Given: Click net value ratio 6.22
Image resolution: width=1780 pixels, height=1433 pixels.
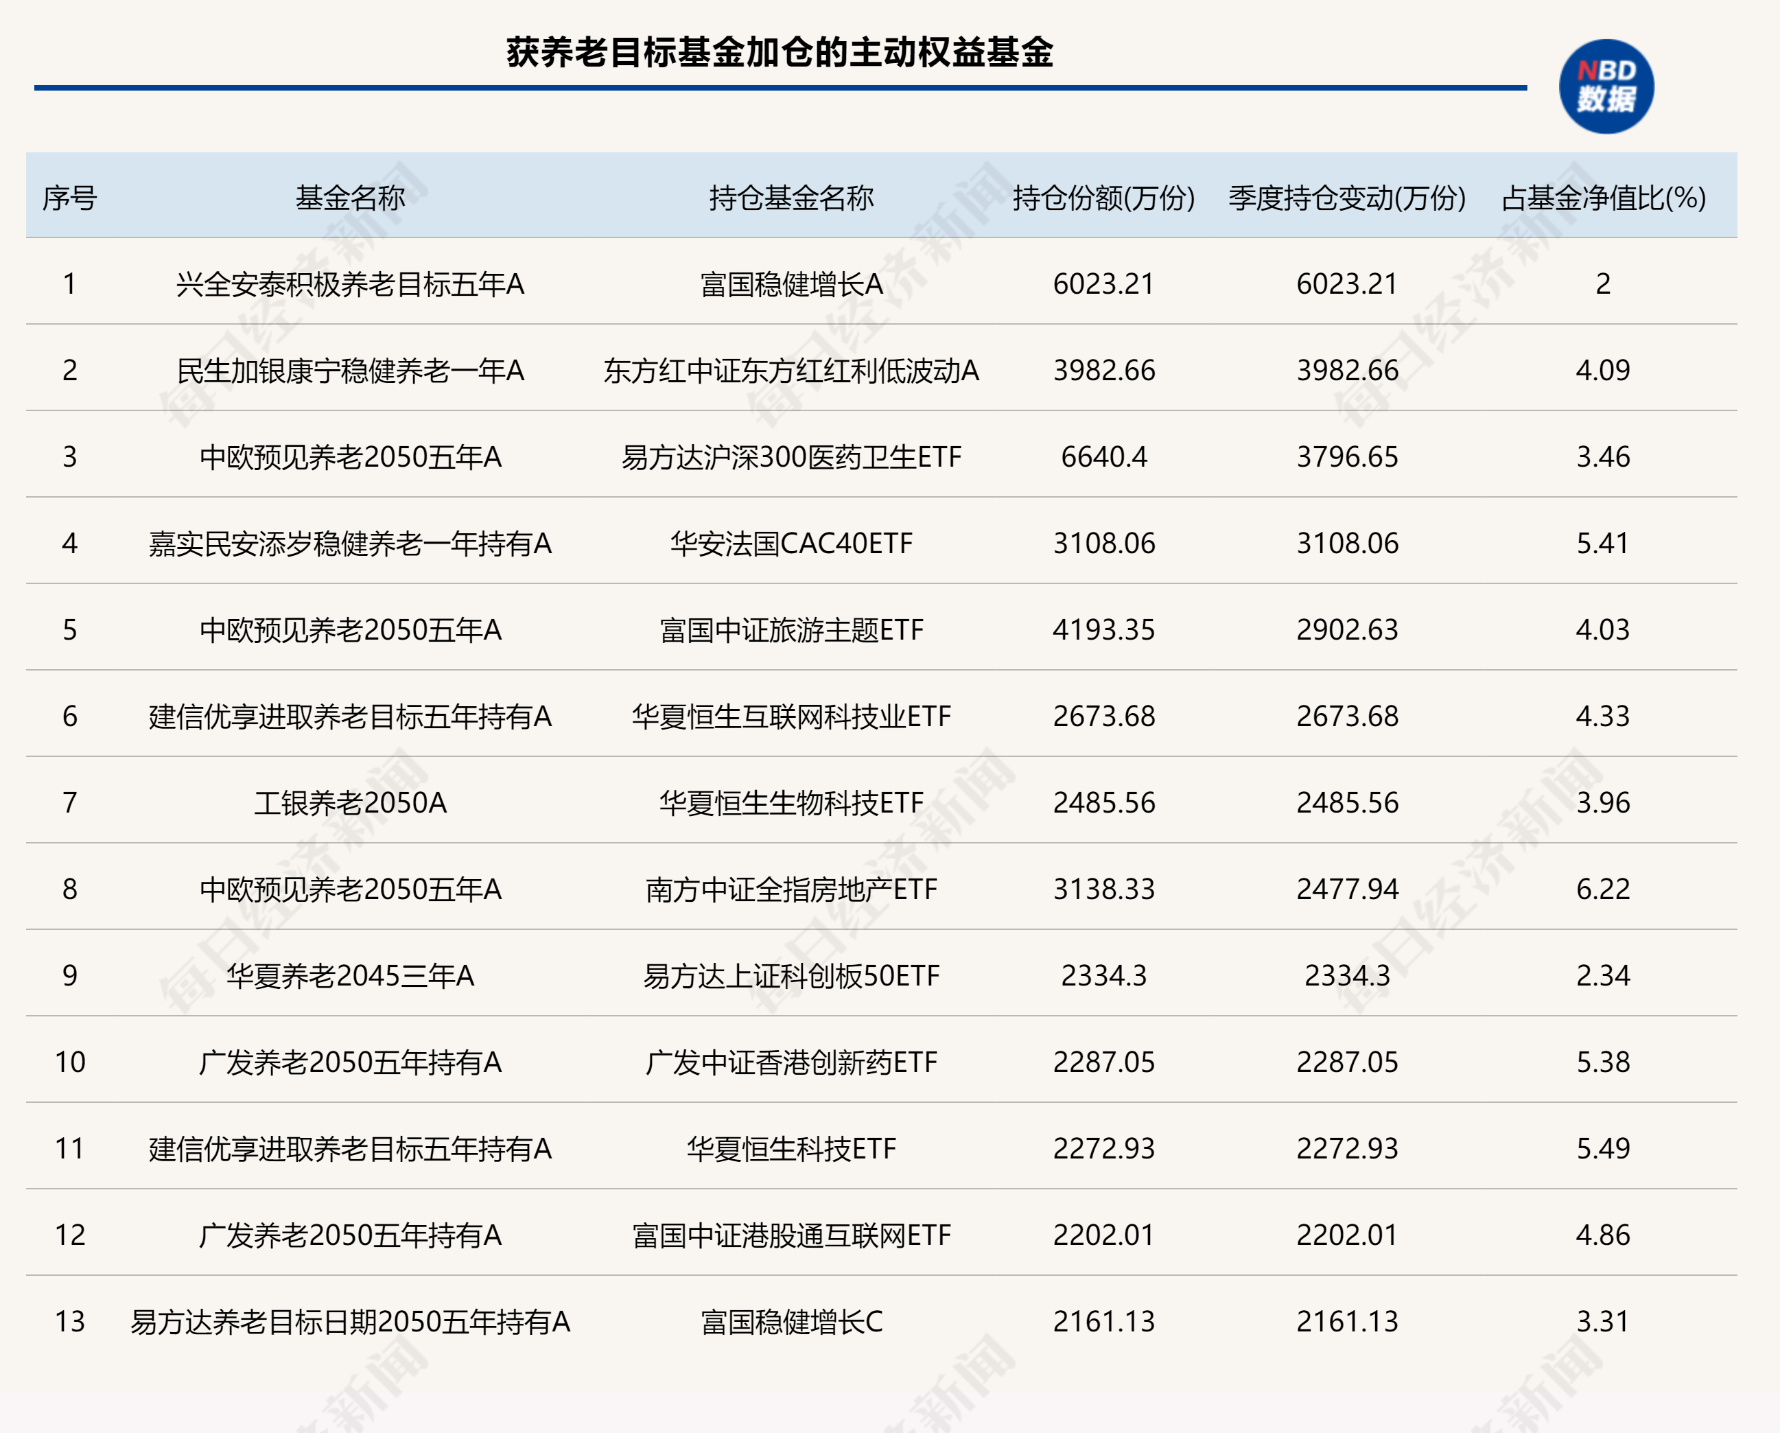Looking at the screenshot, I should [1604, 889].
